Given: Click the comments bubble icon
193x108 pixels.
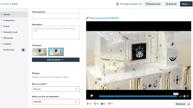Looking at the screenshot, I should click(x=109, y=103).
